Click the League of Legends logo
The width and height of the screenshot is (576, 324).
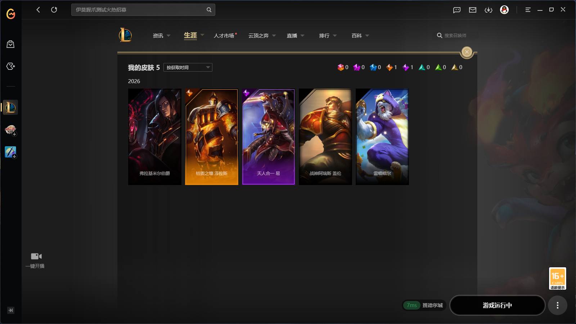click(125, 35)
